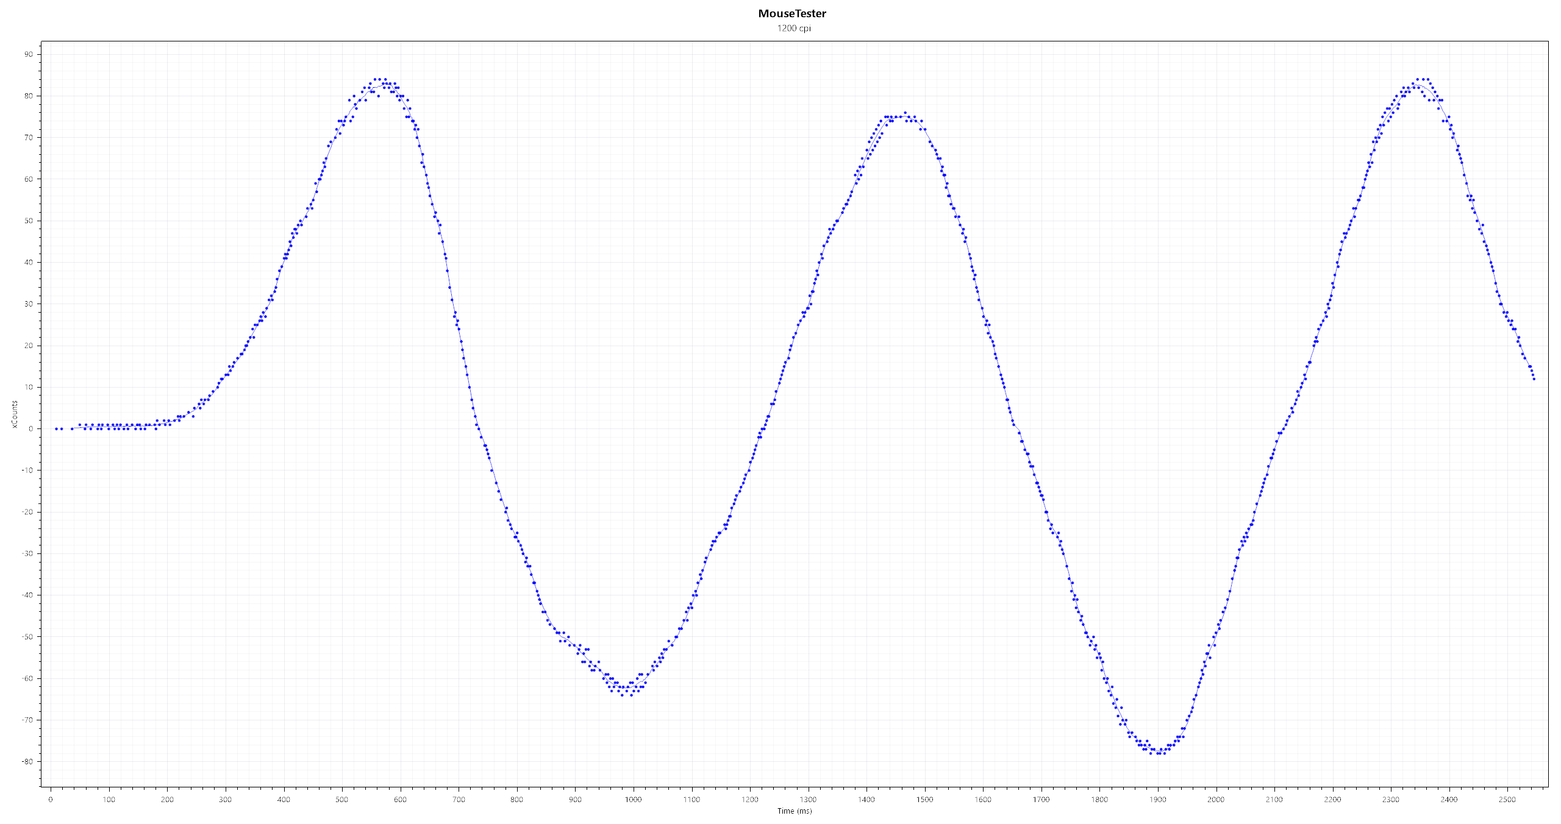Viewport: 1561px width, 824px height.
Task: Click the -80 label on xCounts axis
Action: click(x=27, y=761)
